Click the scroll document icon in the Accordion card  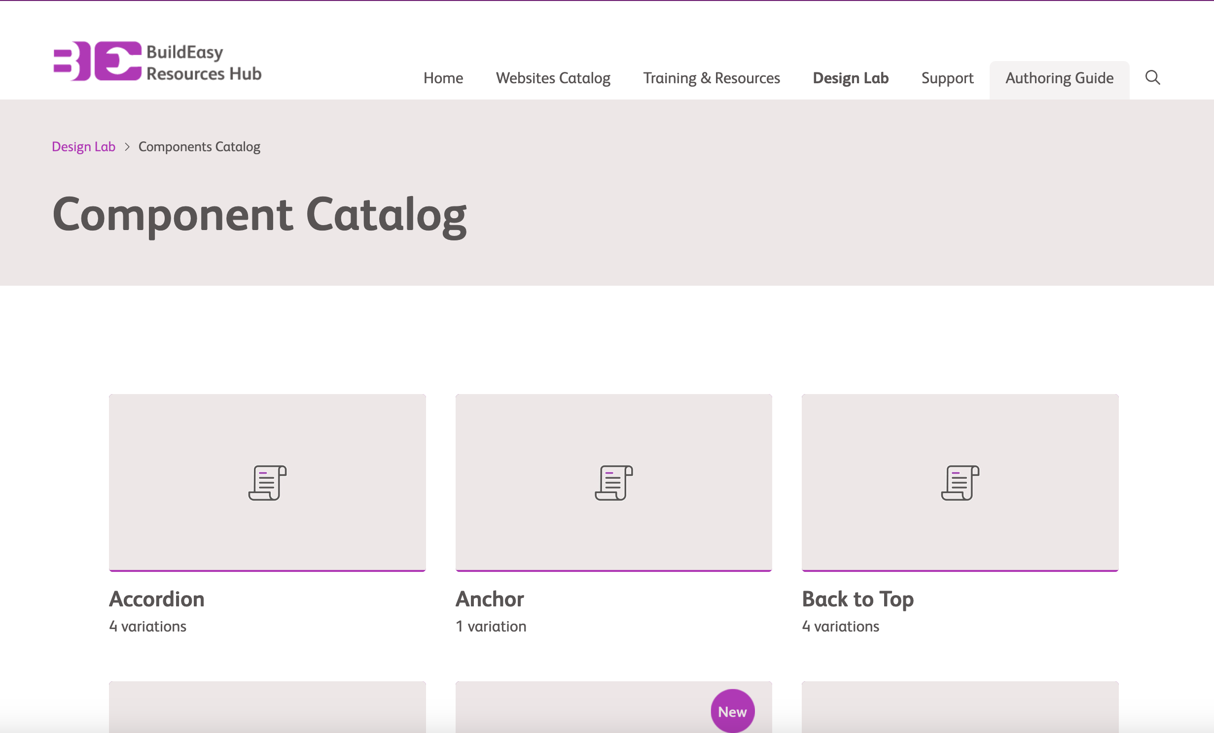click(x=267, y=483)
